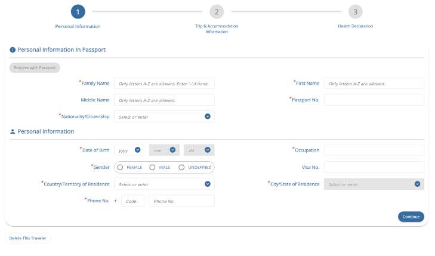435x256 pixels.
Task: Open the Nationality/Citizenship dropdown arrow
Action: (x=208, y=116)
